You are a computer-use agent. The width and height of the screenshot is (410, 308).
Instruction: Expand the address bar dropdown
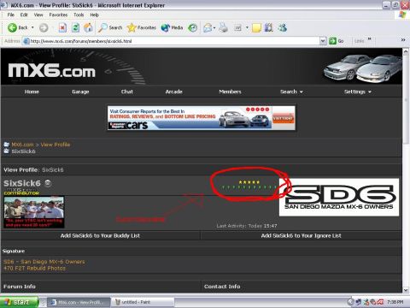323,41
